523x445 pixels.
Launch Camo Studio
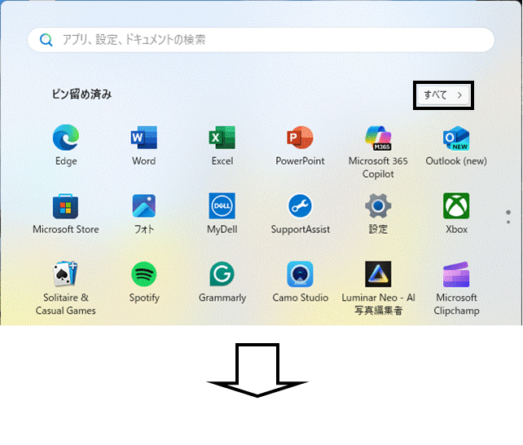coord(300,282)
